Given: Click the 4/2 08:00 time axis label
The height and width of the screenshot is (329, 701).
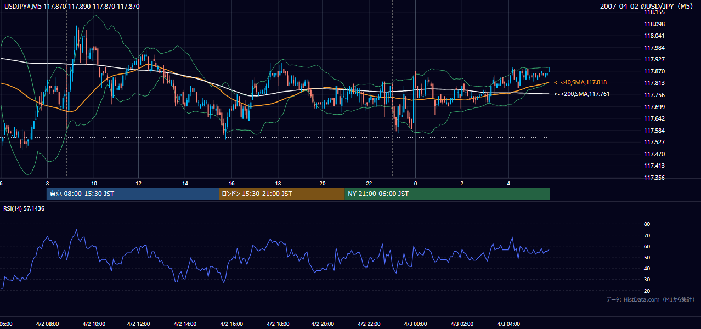Looking at the screenshot, I should (x=47, y=324).
